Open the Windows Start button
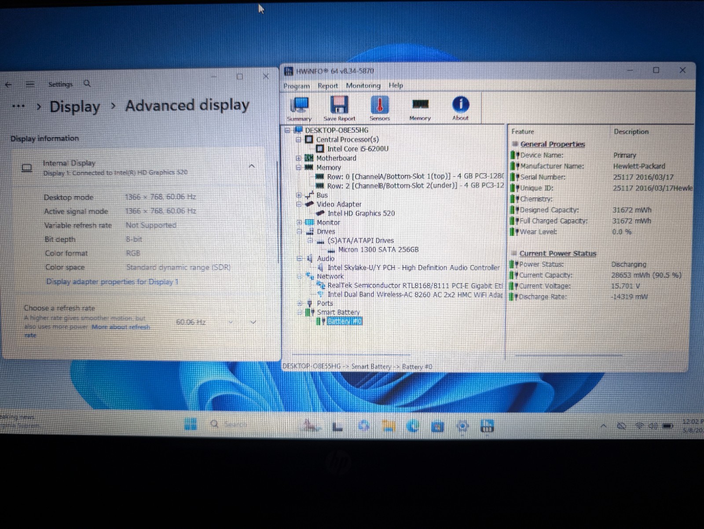 point(191,424)
